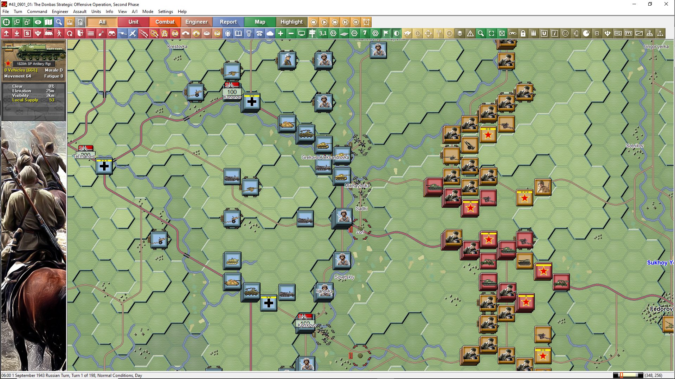Viewport: 675px width, 379px height.
Task: Open the Assault menu
Action: click(x=79, y=12)
